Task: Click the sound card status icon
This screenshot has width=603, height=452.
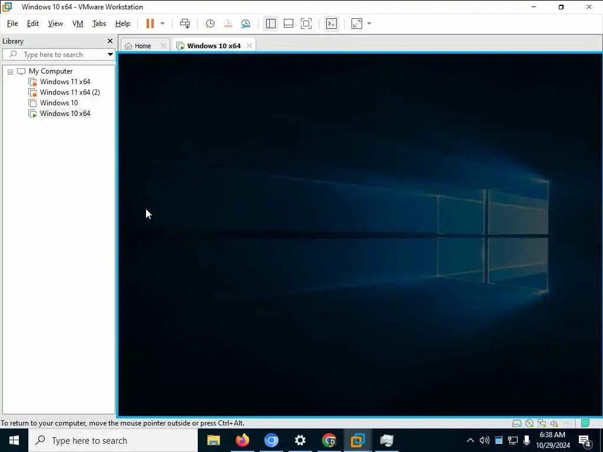Action: 554,423
